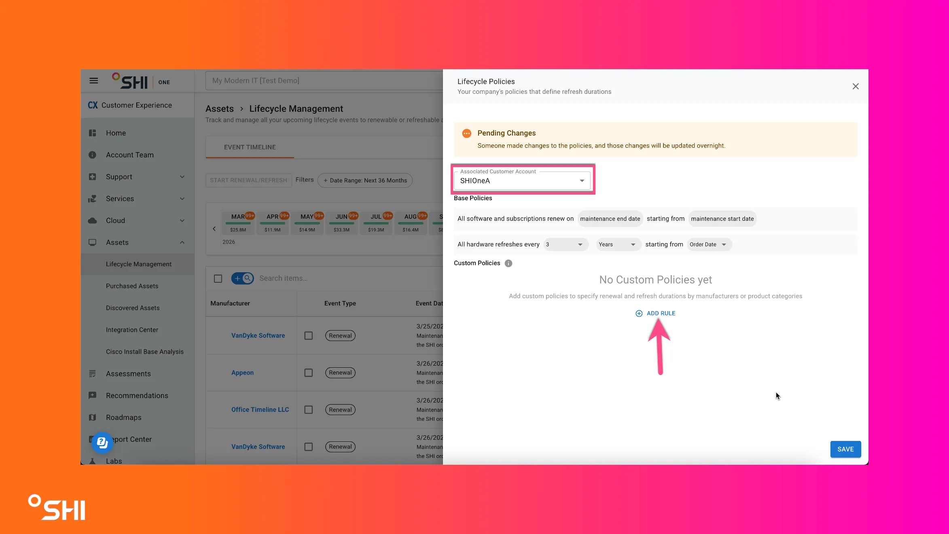Image resolution: width=949 pixels, height=534 pixels.
Task: Toggle the add-search filter switch
Action: pyautogui.click(x=242, y=278)
